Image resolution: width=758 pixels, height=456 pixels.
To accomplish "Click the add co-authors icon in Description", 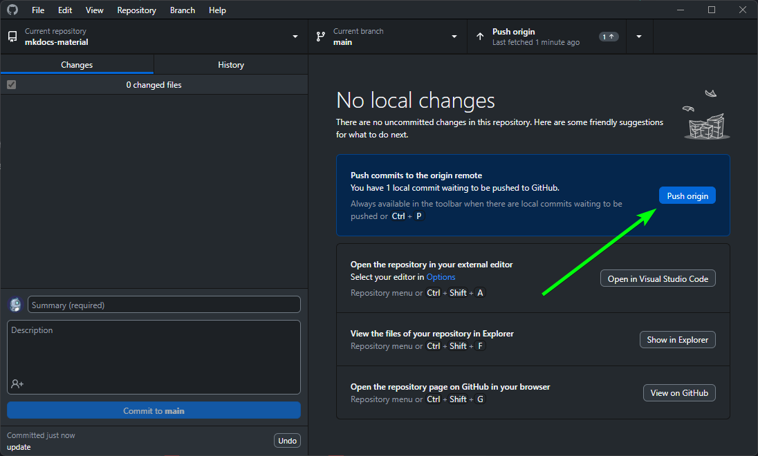I will 17,383.
